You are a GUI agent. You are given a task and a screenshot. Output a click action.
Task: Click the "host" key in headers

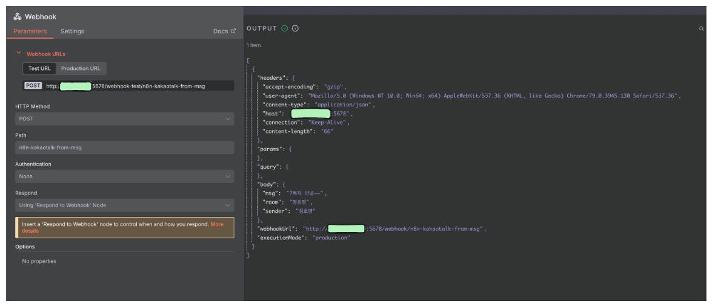pyautogui.click(x=273, y=114)
